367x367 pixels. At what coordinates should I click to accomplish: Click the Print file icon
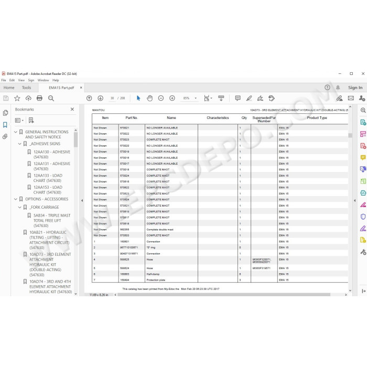[39, 99]
